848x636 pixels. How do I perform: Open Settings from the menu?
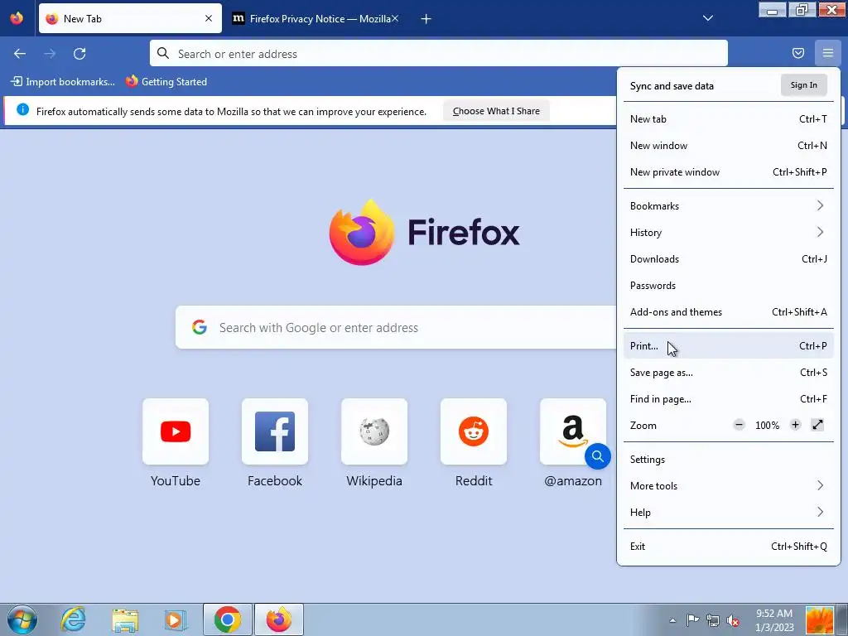[x=728, y=460]
